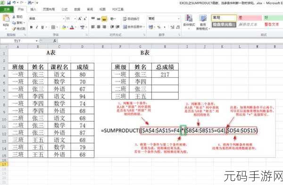This screenshot has width=283, height=185.
Task: Switch to the 插入 (Insert) tab
Action: (33, 9)
